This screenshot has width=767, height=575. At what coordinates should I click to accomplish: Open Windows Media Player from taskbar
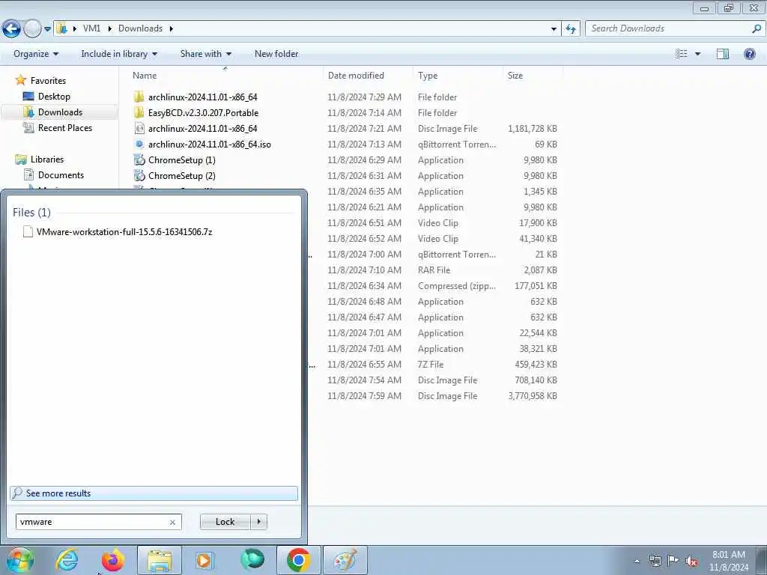point(205,560)
